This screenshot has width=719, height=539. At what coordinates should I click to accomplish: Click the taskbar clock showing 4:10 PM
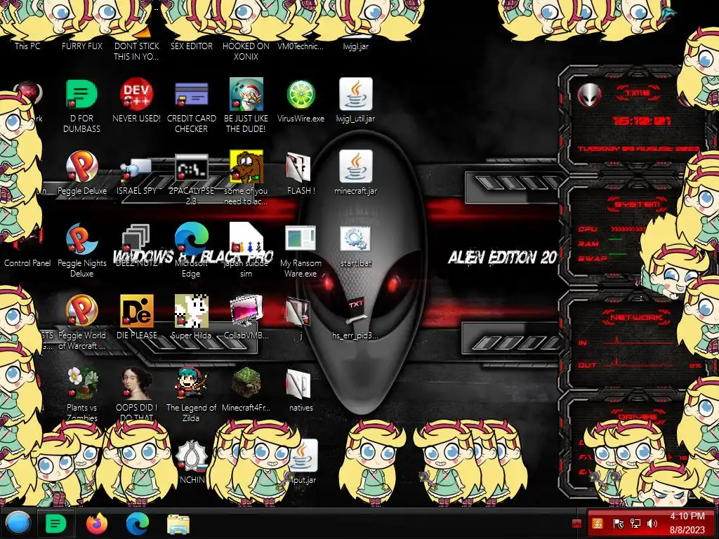pyautogui.click(x=687, y=523)
